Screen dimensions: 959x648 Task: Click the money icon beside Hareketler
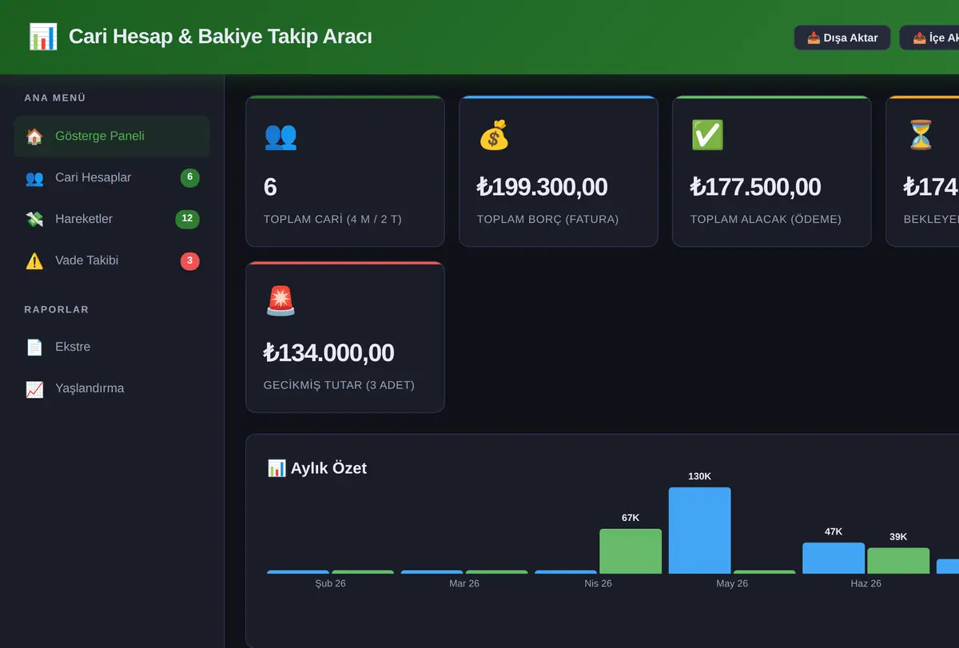point(34,220)
